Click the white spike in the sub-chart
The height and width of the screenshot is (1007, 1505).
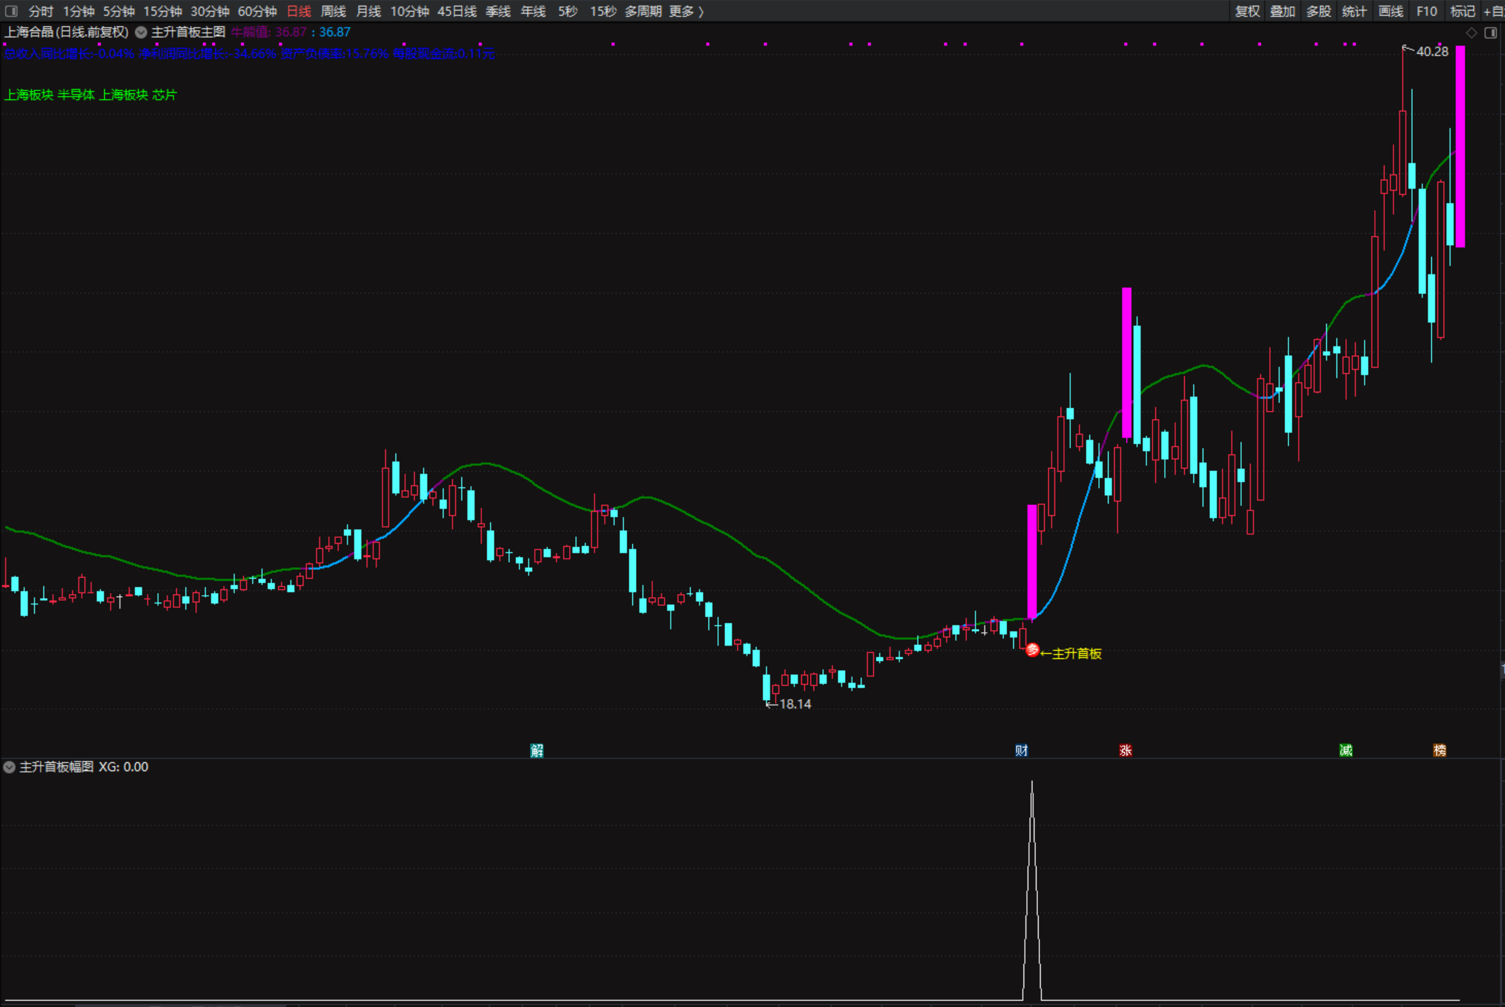[x=1032, y=890]
